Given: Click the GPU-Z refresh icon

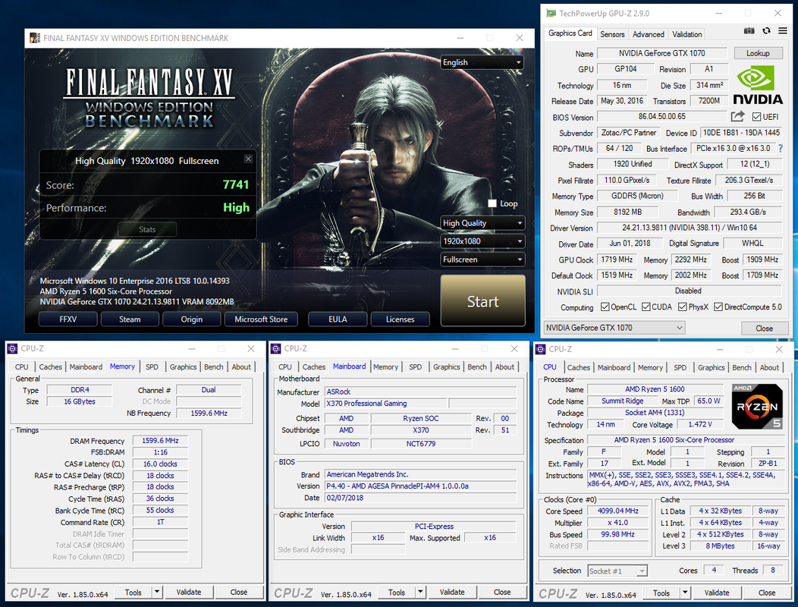Looking at the screenshot, I should (x=766, y=31).
